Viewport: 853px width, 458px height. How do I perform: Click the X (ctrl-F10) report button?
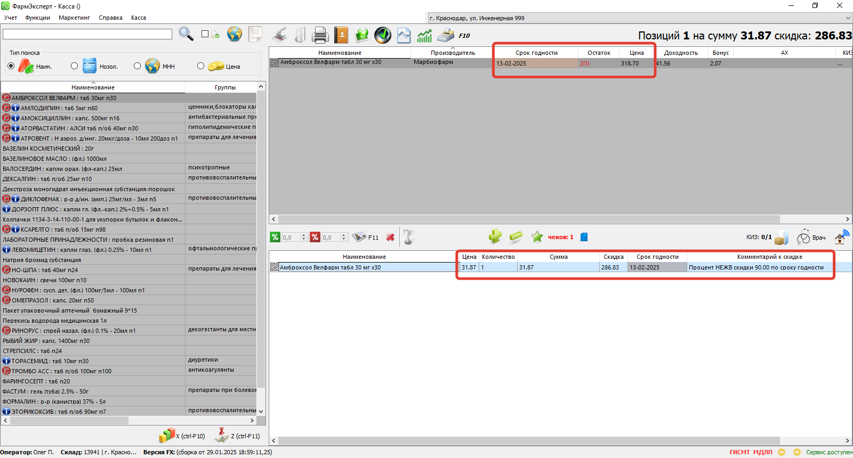182,436
